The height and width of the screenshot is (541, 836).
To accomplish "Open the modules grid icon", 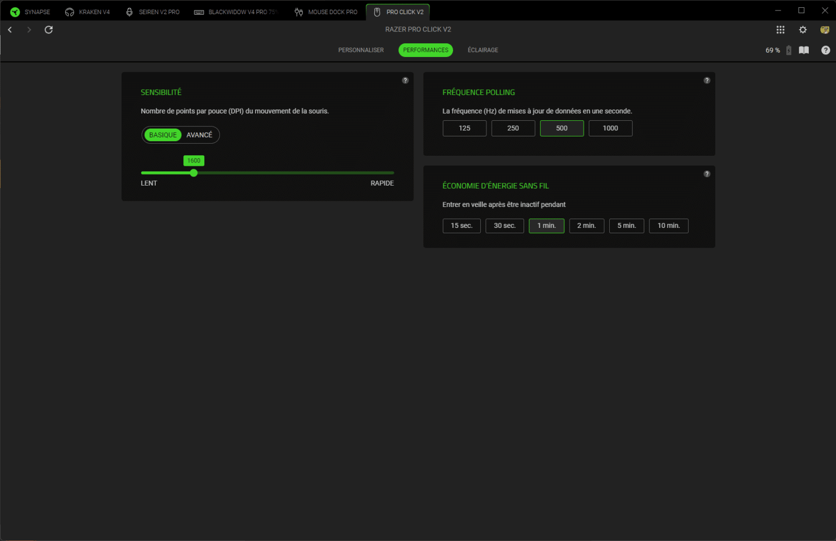I will click(x=781, y=30).
